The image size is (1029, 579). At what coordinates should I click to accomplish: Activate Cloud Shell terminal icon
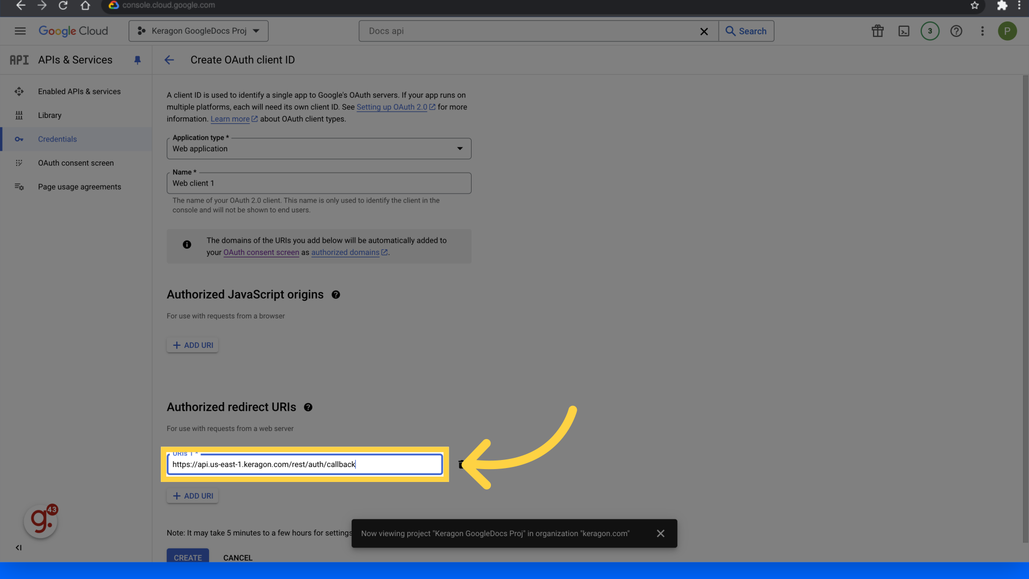904,31
